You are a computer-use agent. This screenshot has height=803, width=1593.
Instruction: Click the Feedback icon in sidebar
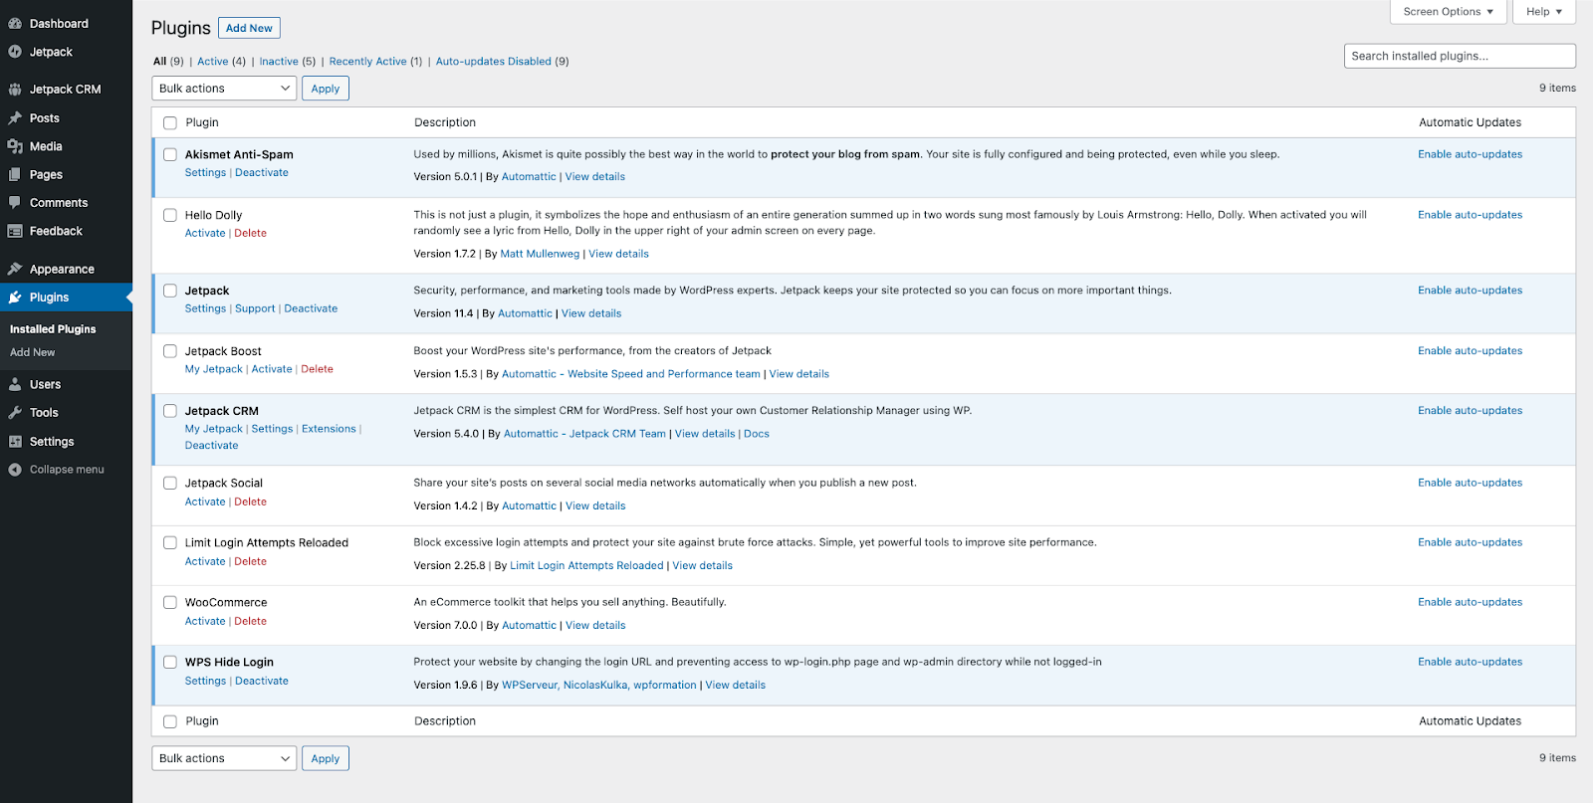15,231
